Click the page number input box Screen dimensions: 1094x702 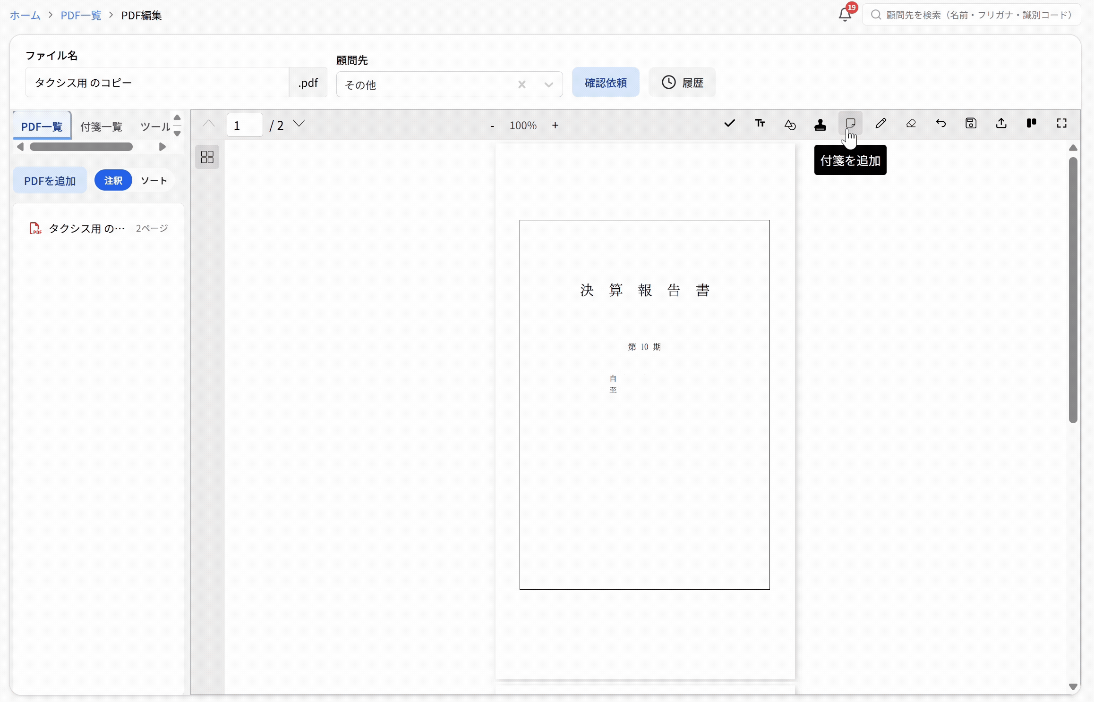245,125
